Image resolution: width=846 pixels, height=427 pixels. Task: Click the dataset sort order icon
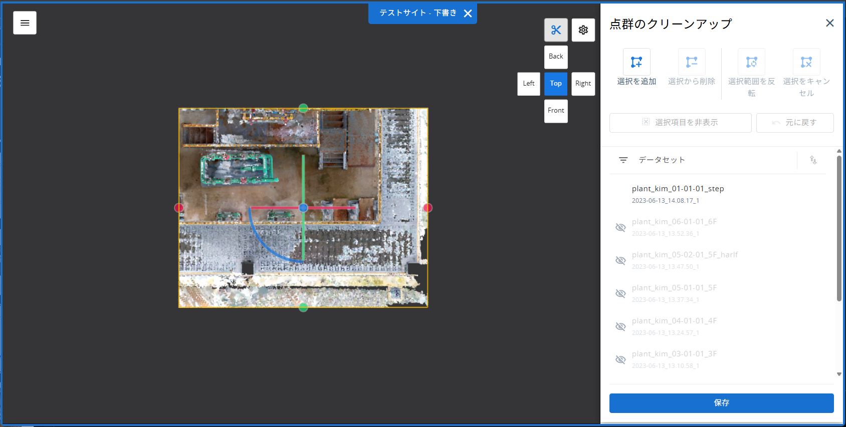pyautogui.click(x=813, y=160)
